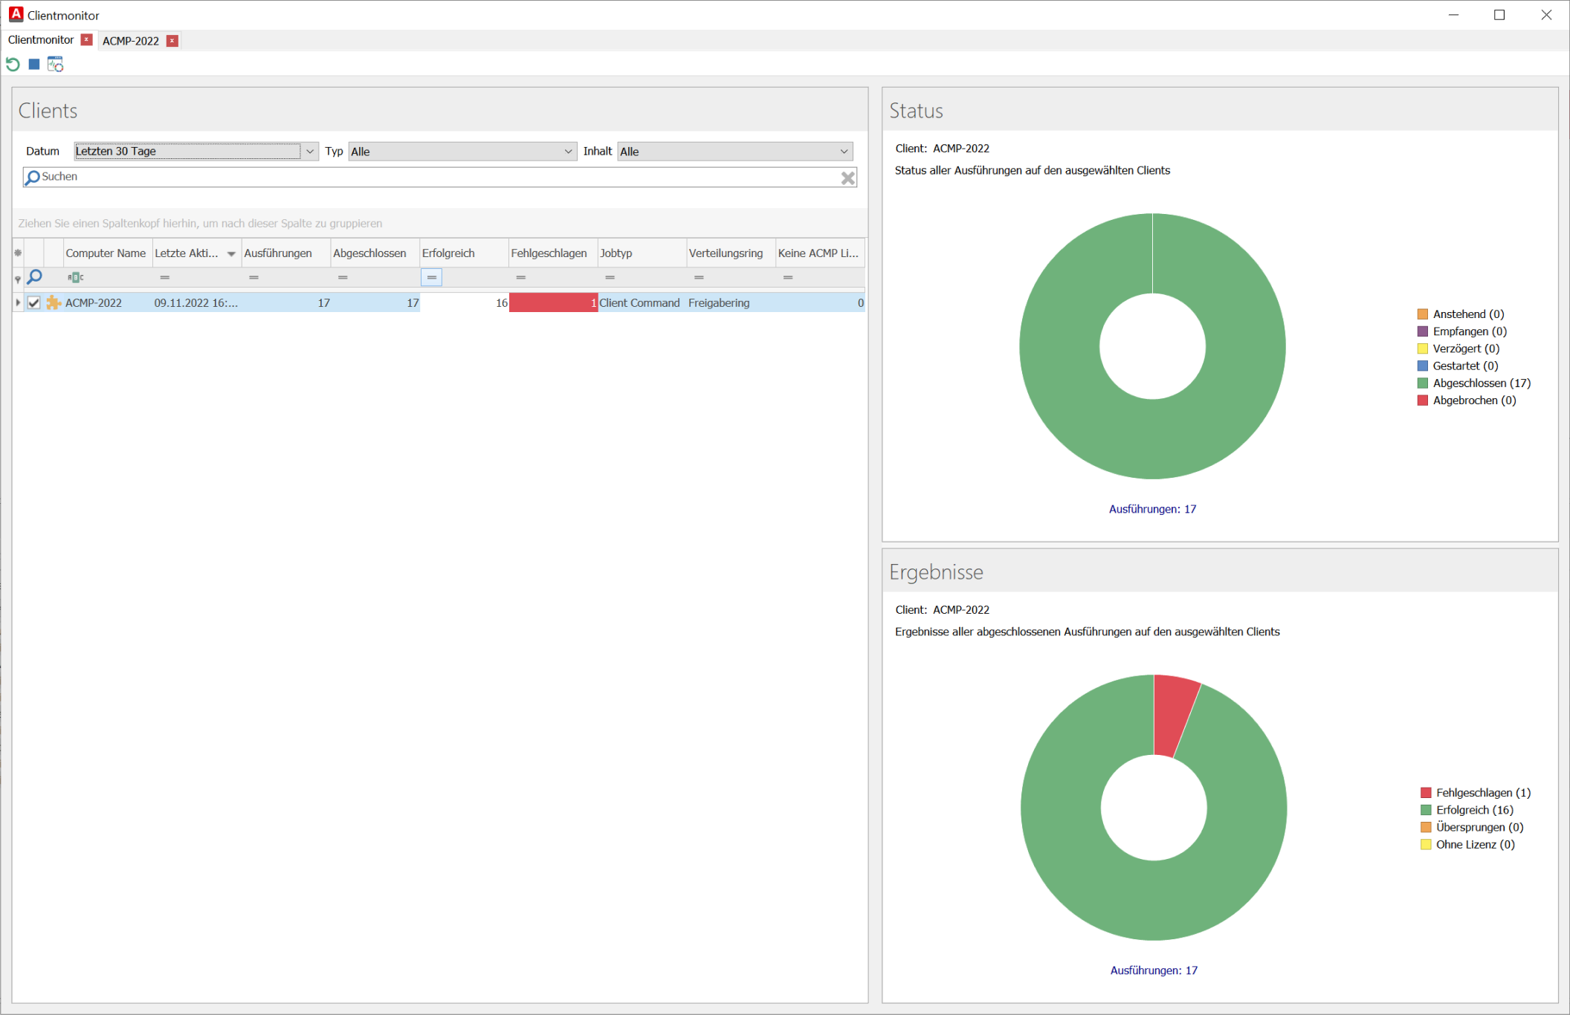Close the ACMP-2022 tab
Screen dimensions: 1570x1015
(172, 41)
